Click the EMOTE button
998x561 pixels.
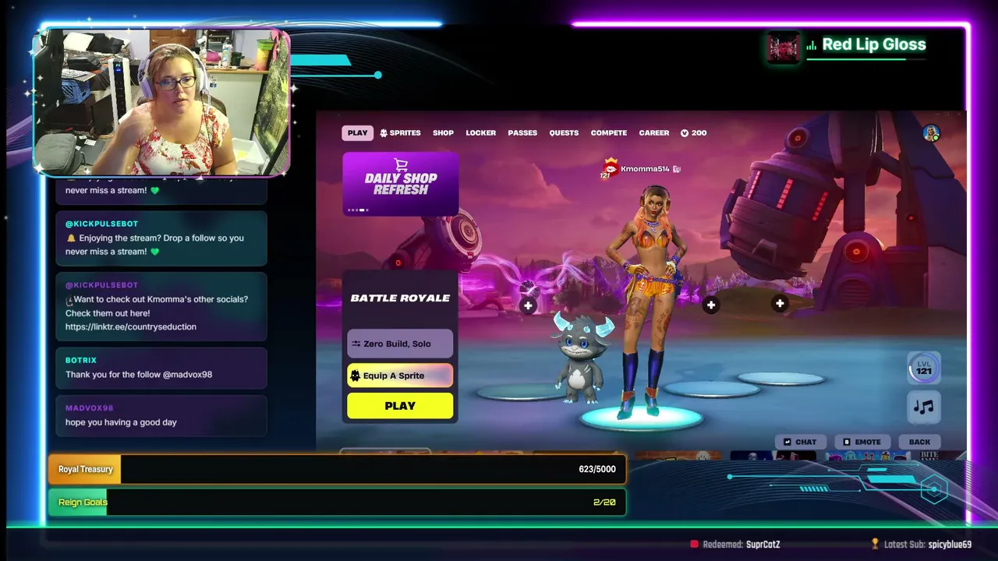pyautogui.click(x=862, y=442)
